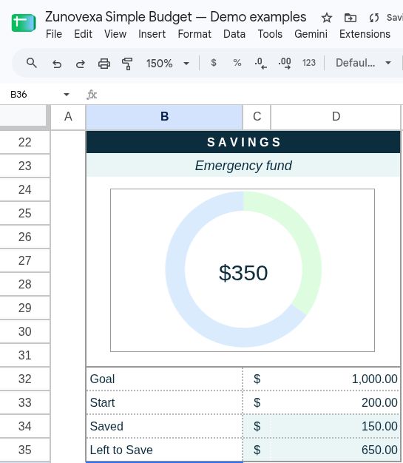Select column C header
Screen dimensions: 403x463
[x=257, y=117]
